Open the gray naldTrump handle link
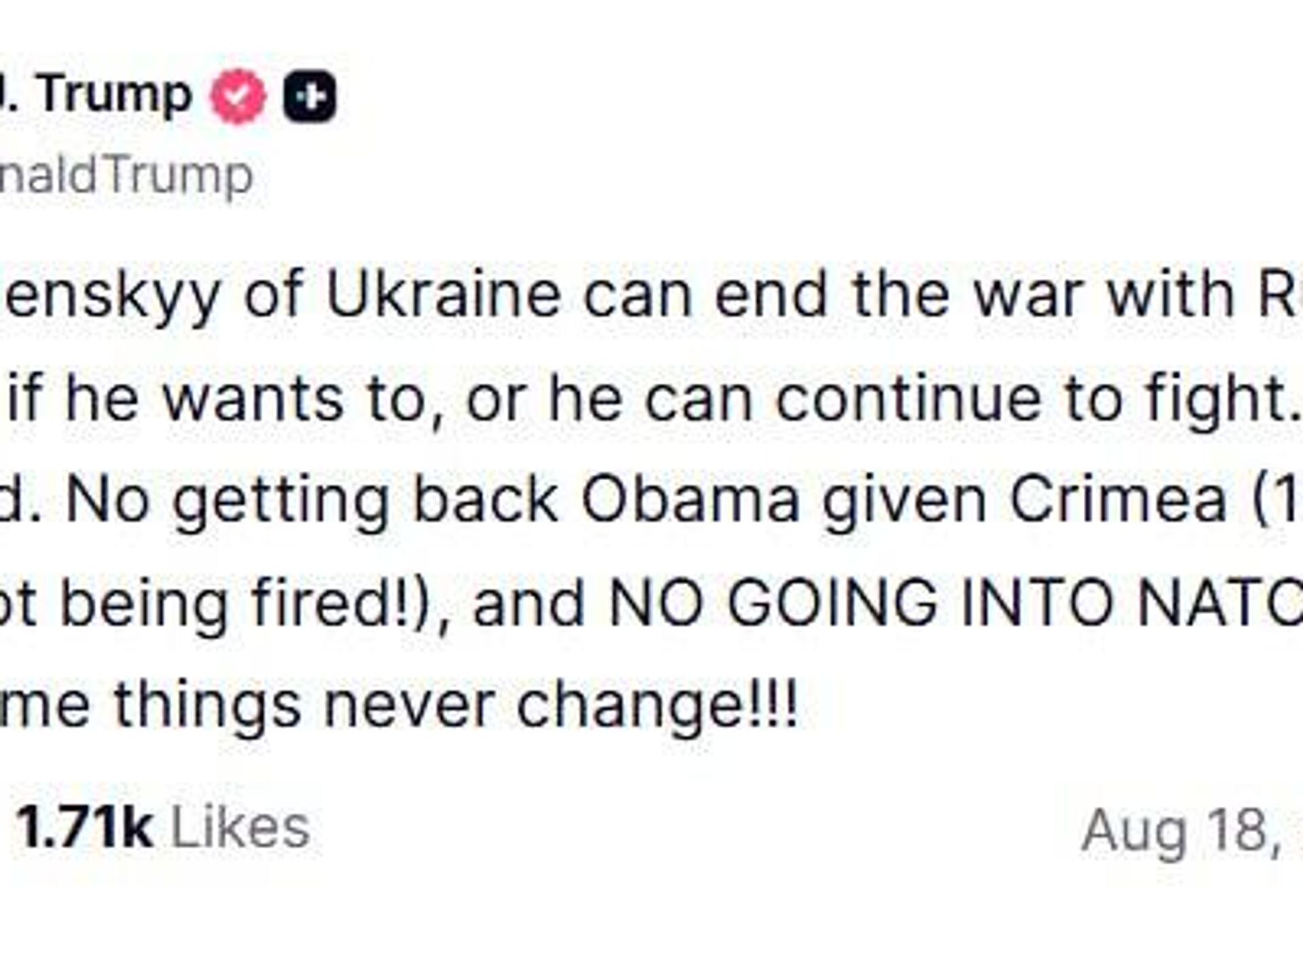Viewport: 1303px width, 977px height. tap(126, 175)
